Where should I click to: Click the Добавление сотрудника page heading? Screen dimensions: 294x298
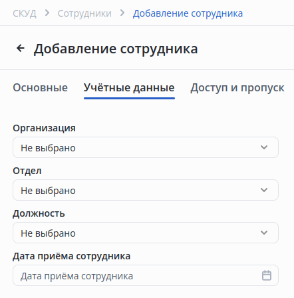116,49
